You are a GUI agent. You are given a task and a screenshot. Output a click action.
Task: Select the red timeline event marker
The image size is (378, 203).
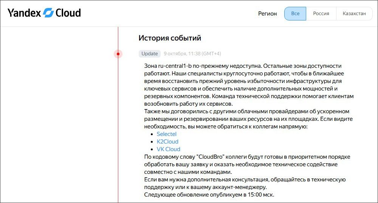(x=118, y=54)
